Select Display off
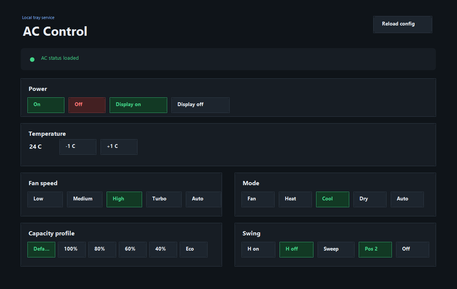 point(200,105)
